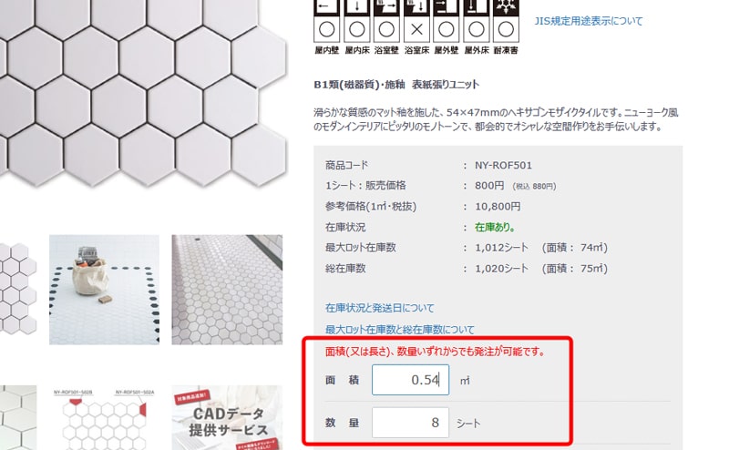Click the 屋外壁 usage icon
The image size is (729, 450).
click(447, 21)
